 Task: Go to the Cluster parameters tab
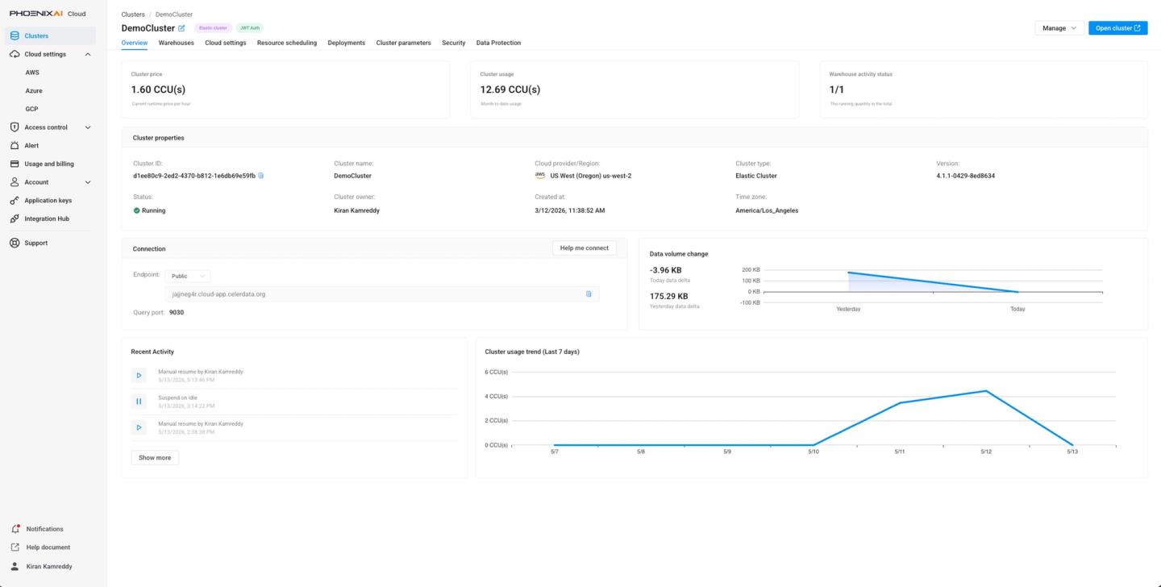403,43
